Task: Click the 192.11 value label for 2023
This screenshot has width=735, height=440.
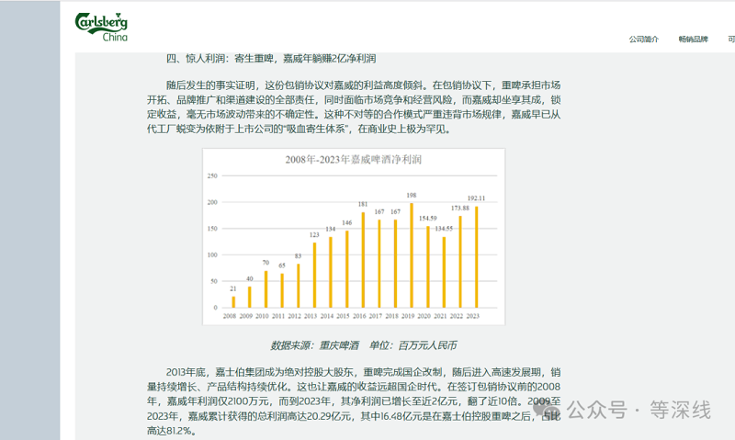Action: tap(476, 198)
